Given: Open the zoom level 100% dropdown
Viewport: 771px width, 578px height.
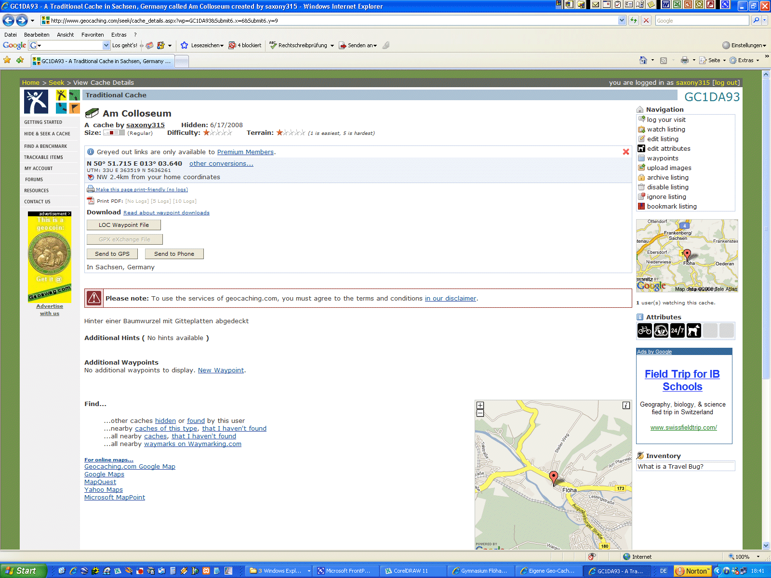Looking at the screenshot, I should 758,556.
